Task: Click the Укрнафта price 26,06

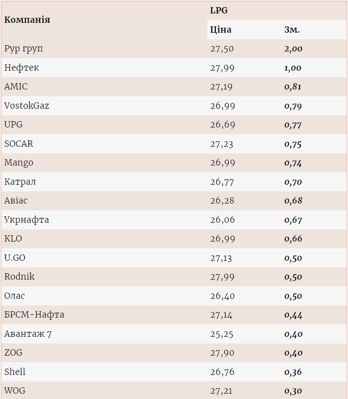Action: (x=222, y=220)
